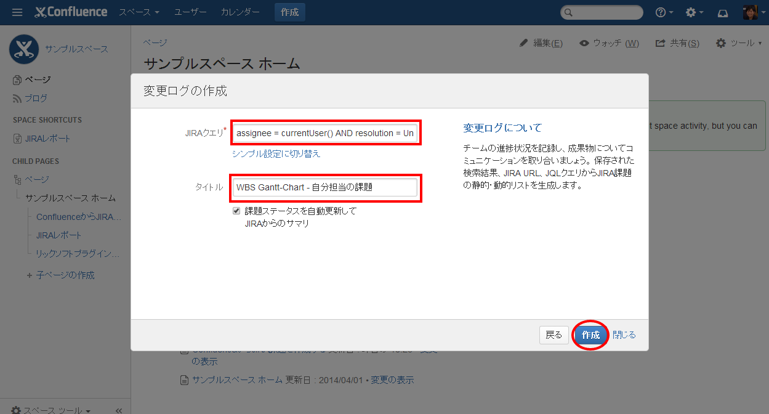The width and height of the screenshot is (769, 414).
Task: Click 編集(E) with the pencil icon
Action: tap(541, 43)
